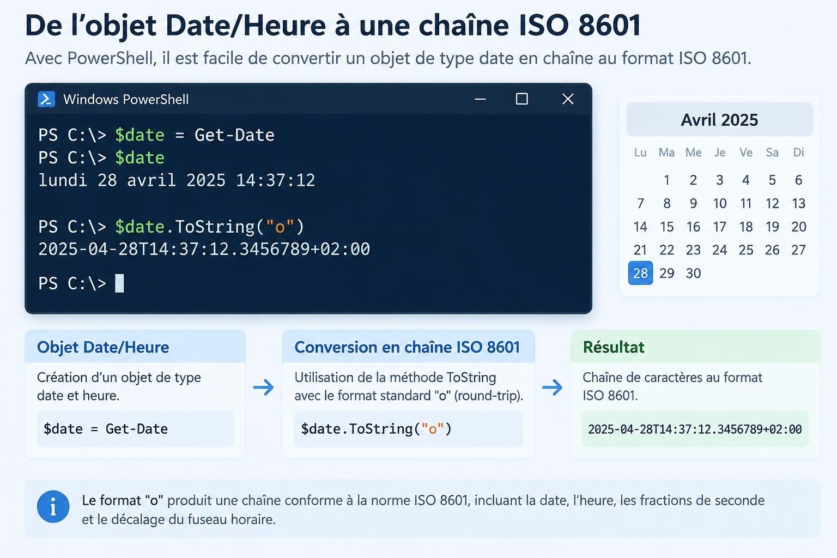837x558 pixels.
Task: Click the note text beginning "Le format "o""
Action: [x=423, y=510]
